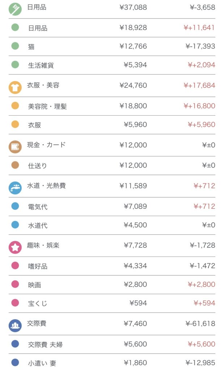Image resolution: width=224 pixels, height=370 pixels.
Task: Select the 衣服 subcategory label
Action: [34, 125]
